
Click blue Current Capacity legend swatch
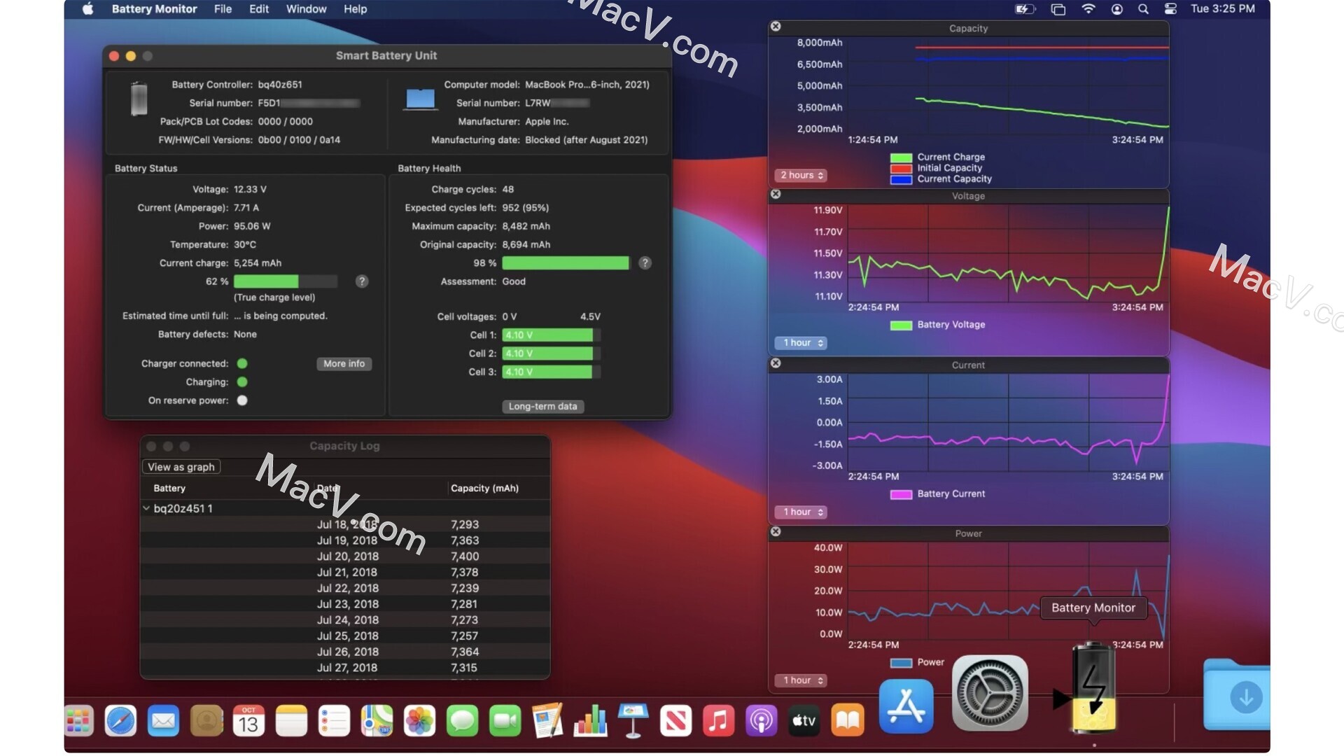(x=901, y=179)
